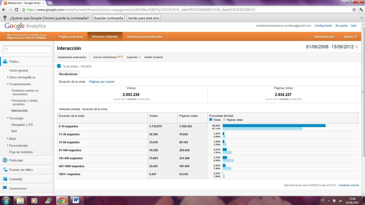The width and height of the screenshot is (365, 205).
Task: Click the Fuentes de tráfico arrows icon
Action: pyautogui.click(x=5, y=170)
